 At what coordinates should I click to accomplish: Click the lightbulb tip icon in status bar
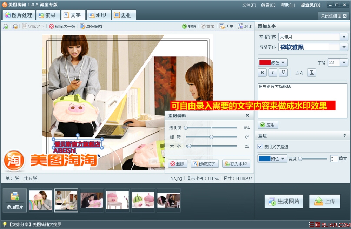(x=5, y=224)
